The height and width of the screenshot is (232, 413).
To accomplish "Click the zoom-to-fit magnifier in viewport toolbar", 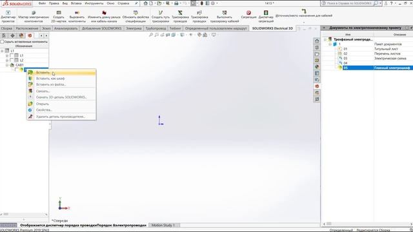I will point(150,35).
